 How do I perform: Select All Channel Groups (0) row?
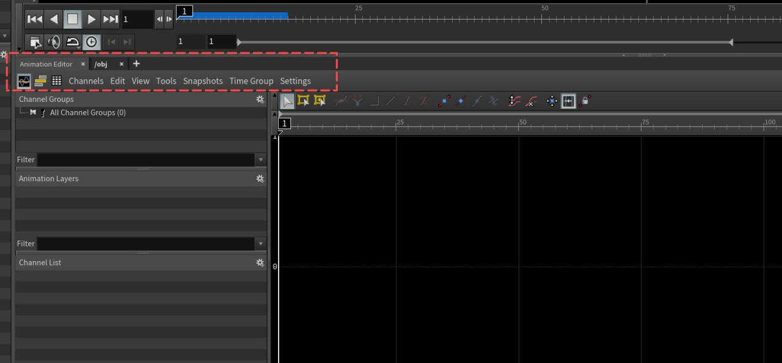tap(141, 113)
